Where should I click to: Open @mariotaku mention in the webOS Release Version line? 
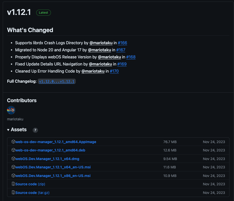click(x=109, y=57)
